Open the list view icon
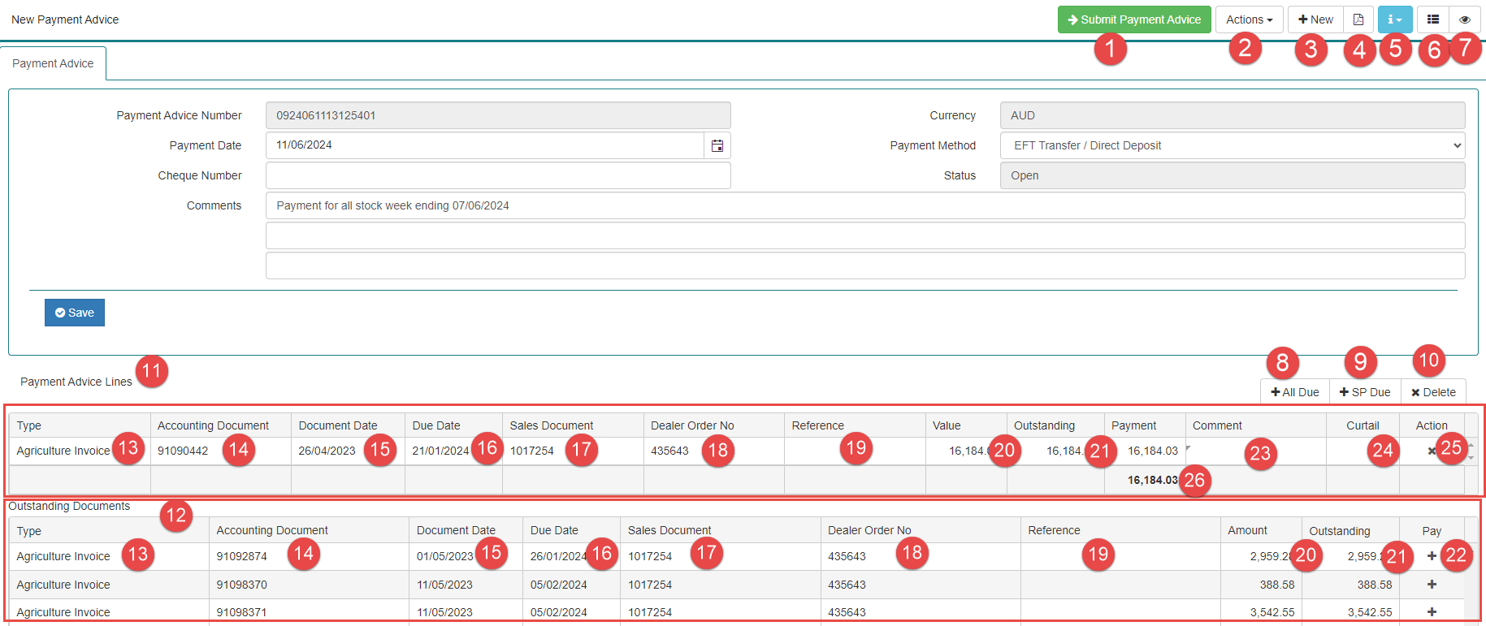The width and height of the screenshot is (1486, 626). coord(1433,19)
